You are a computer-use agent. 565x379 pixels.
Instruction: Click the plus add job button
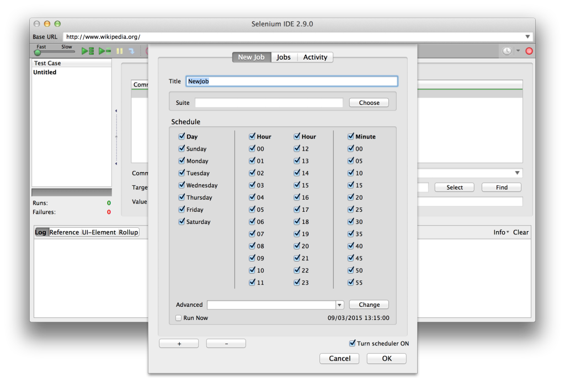coord(179,344)
